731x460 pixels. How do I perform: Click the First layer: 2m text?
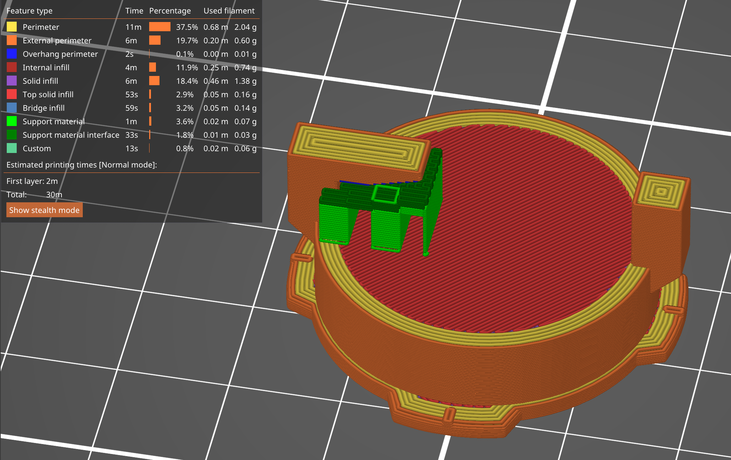coord(32,181)
